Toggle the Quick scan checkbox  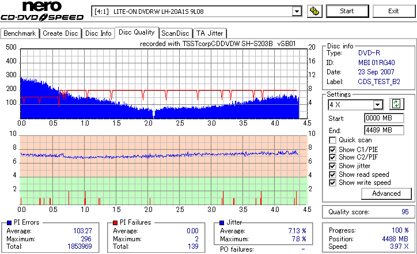click(332, 140)
